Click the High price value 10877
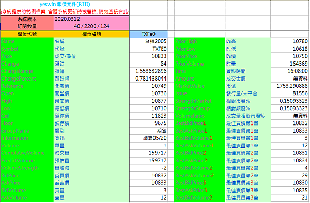 coord(149,101)
